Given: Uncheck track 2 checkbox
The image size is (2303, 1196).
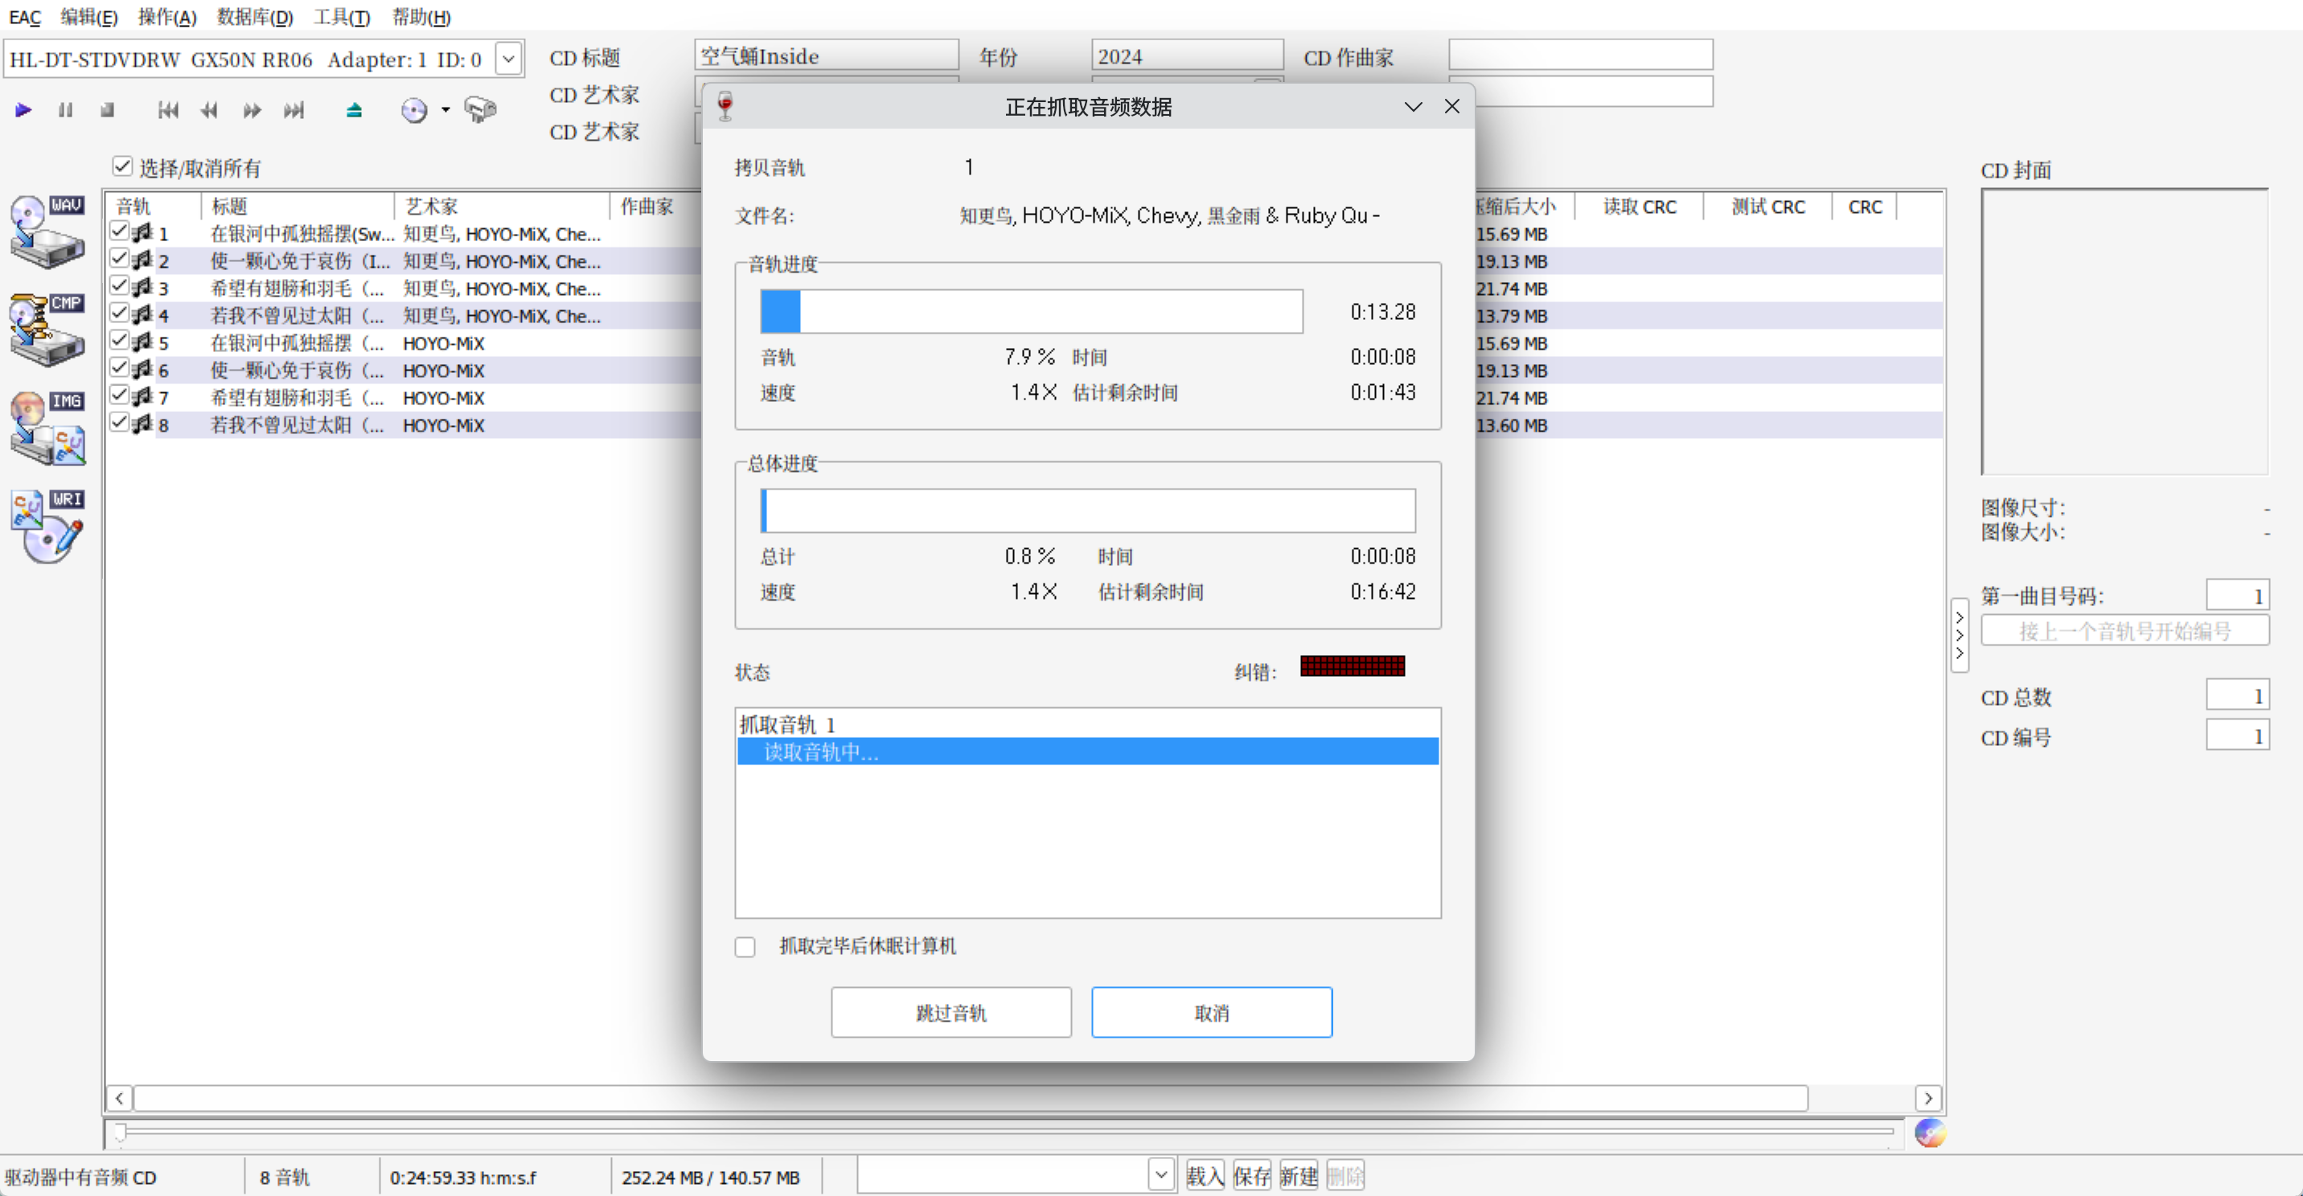Looking at the screenshot, I should click(119, 260).
